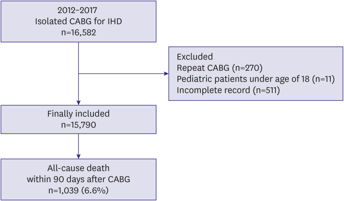This screenshot has height=201, width=344.
Task: Click the n=16,582 count text
Action: click(x=78, y=33)
